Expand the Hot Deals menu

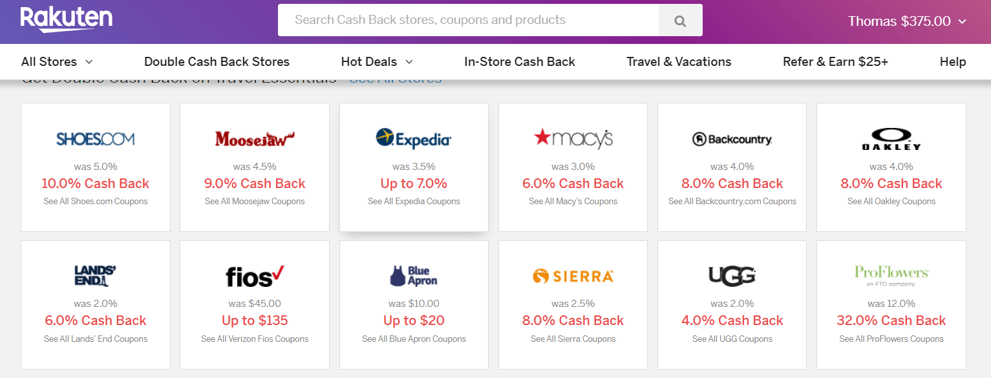coord(376,62)
